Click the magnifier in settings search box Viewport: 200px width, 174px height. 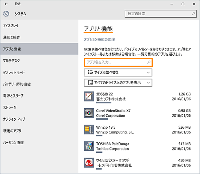[x=193, y=14]
